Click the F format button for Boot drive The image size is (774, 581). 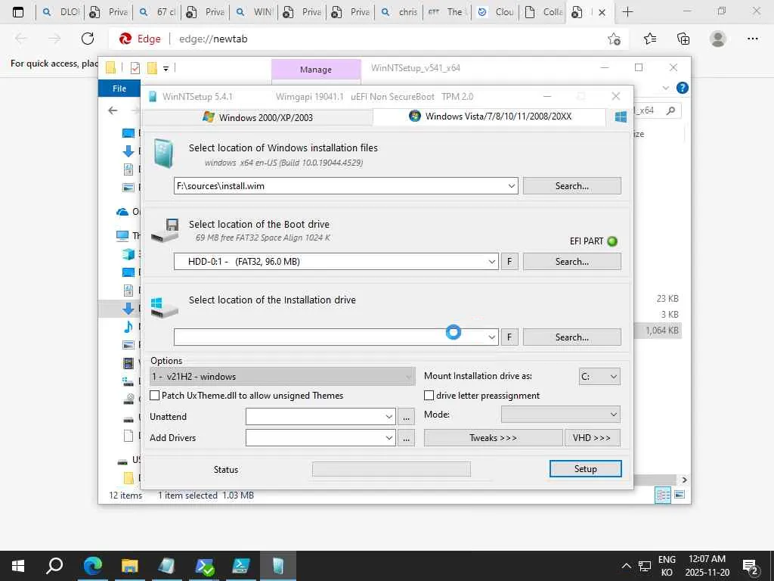click(509, 261)
